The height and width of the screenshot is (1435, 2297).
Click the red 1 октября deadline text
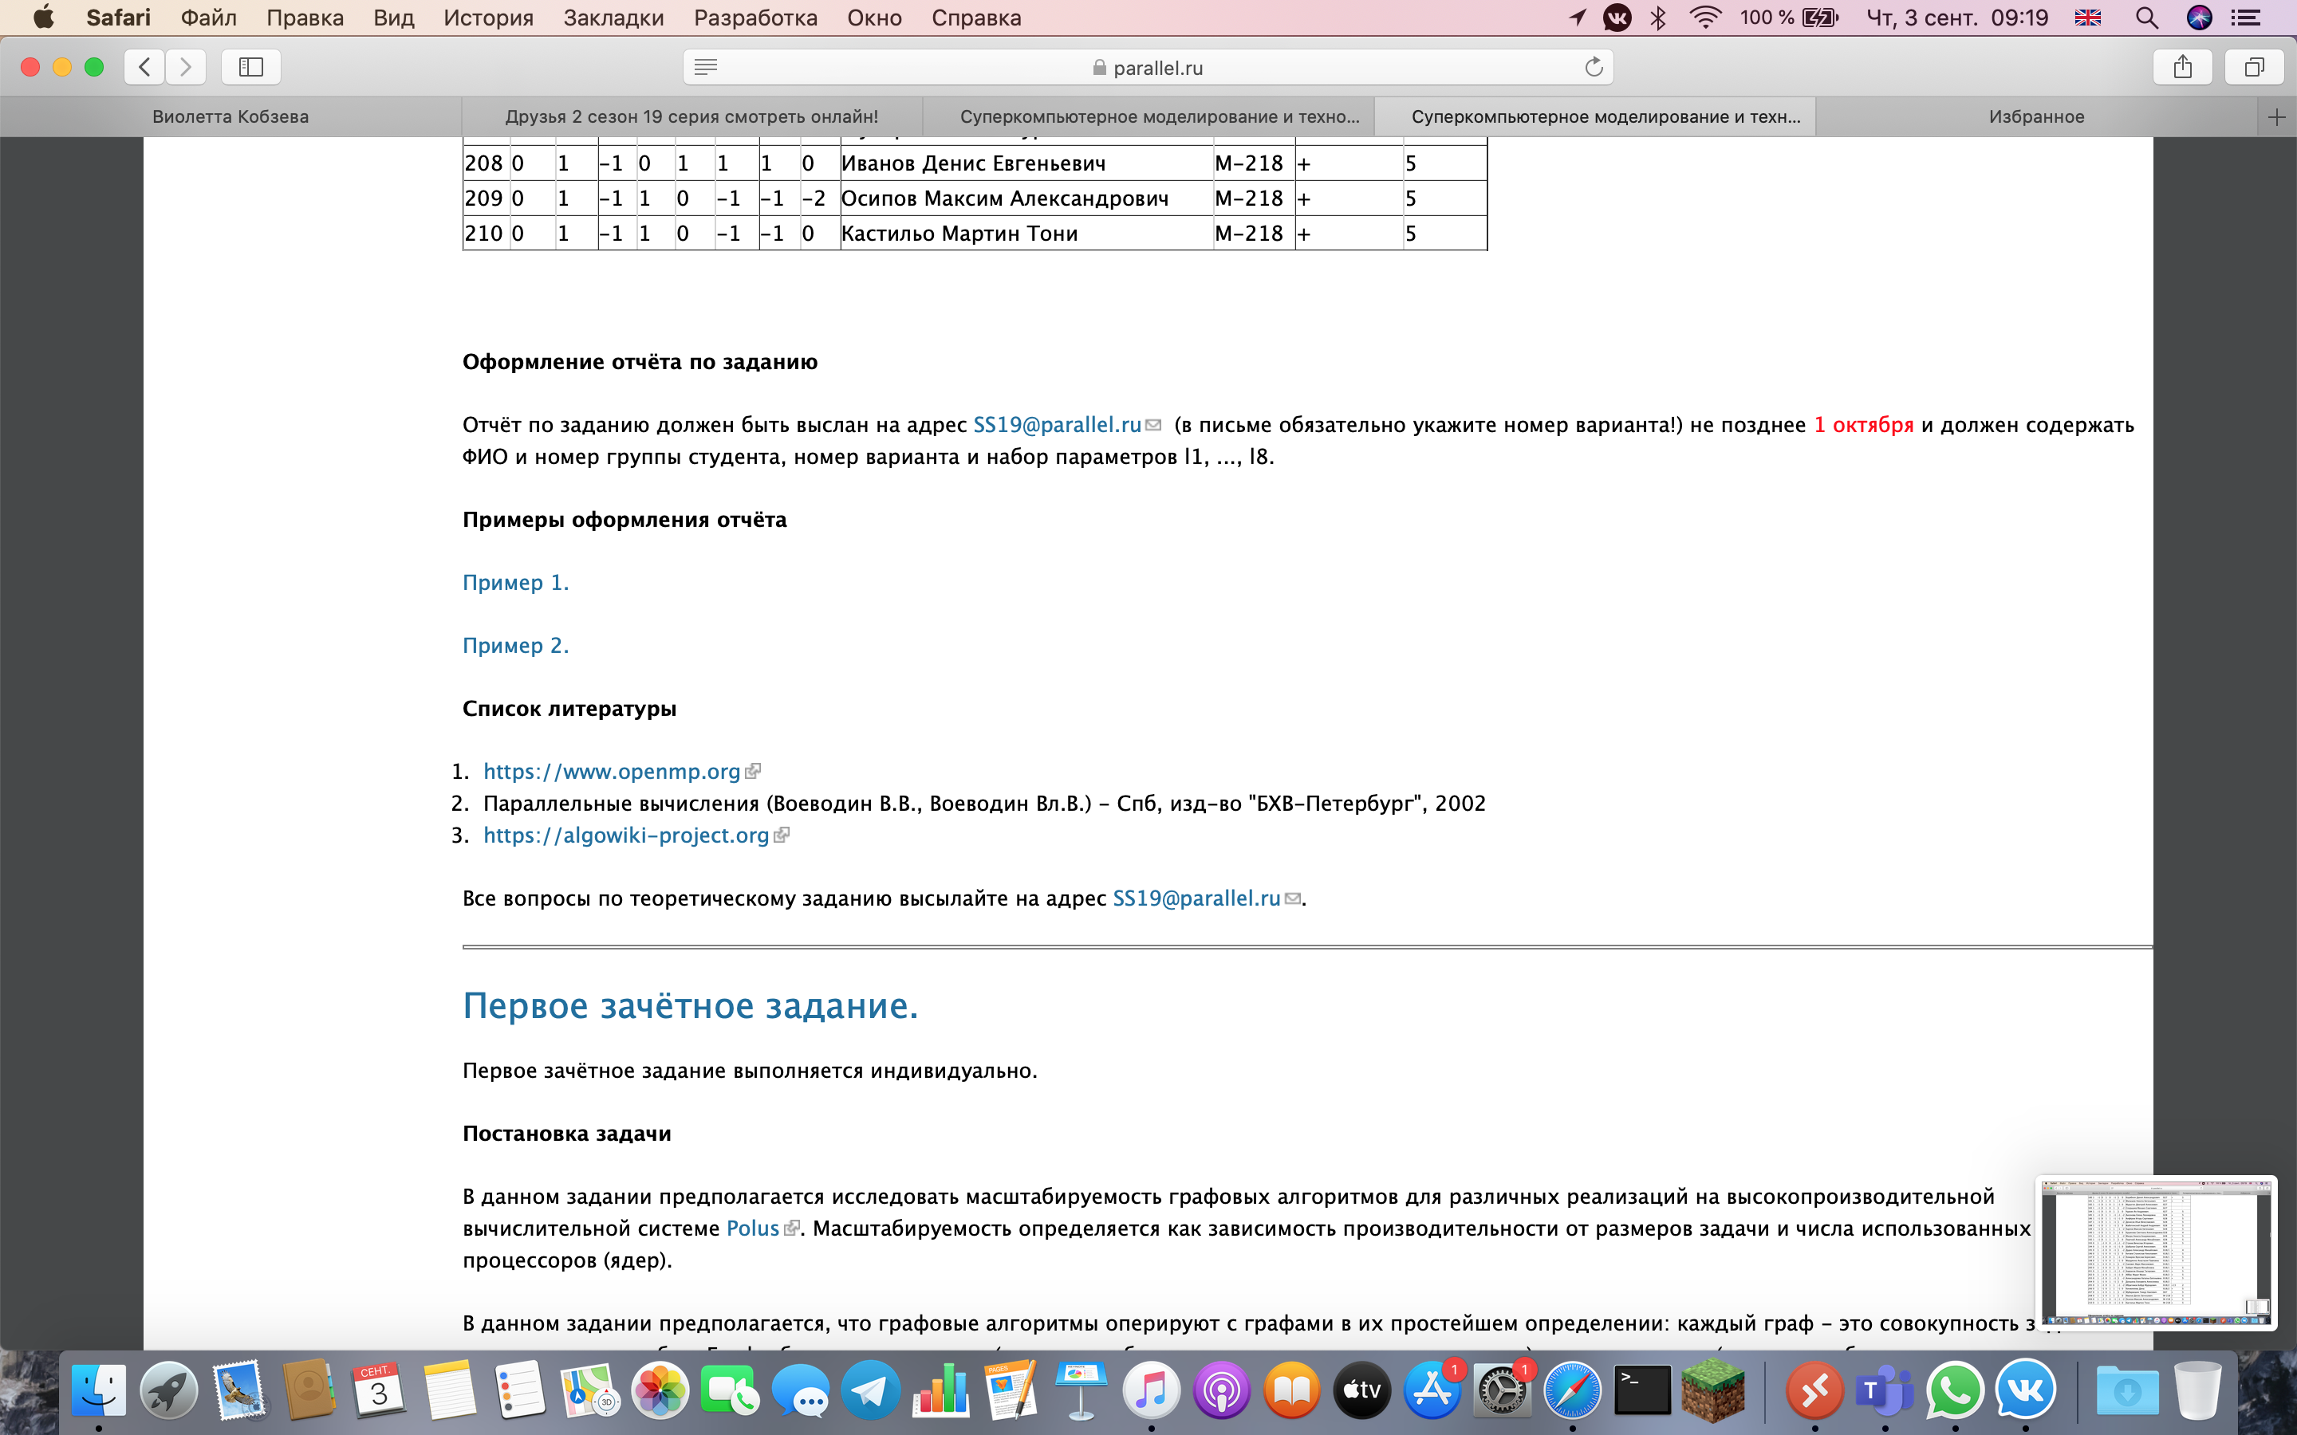pyautogui.click(x=1863, y=425)
